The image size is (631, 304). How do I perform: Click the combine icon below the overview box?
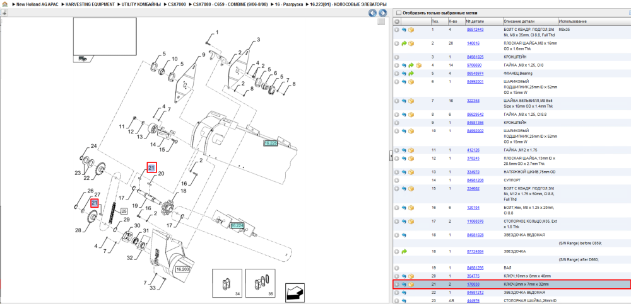[x=82, y=59]
